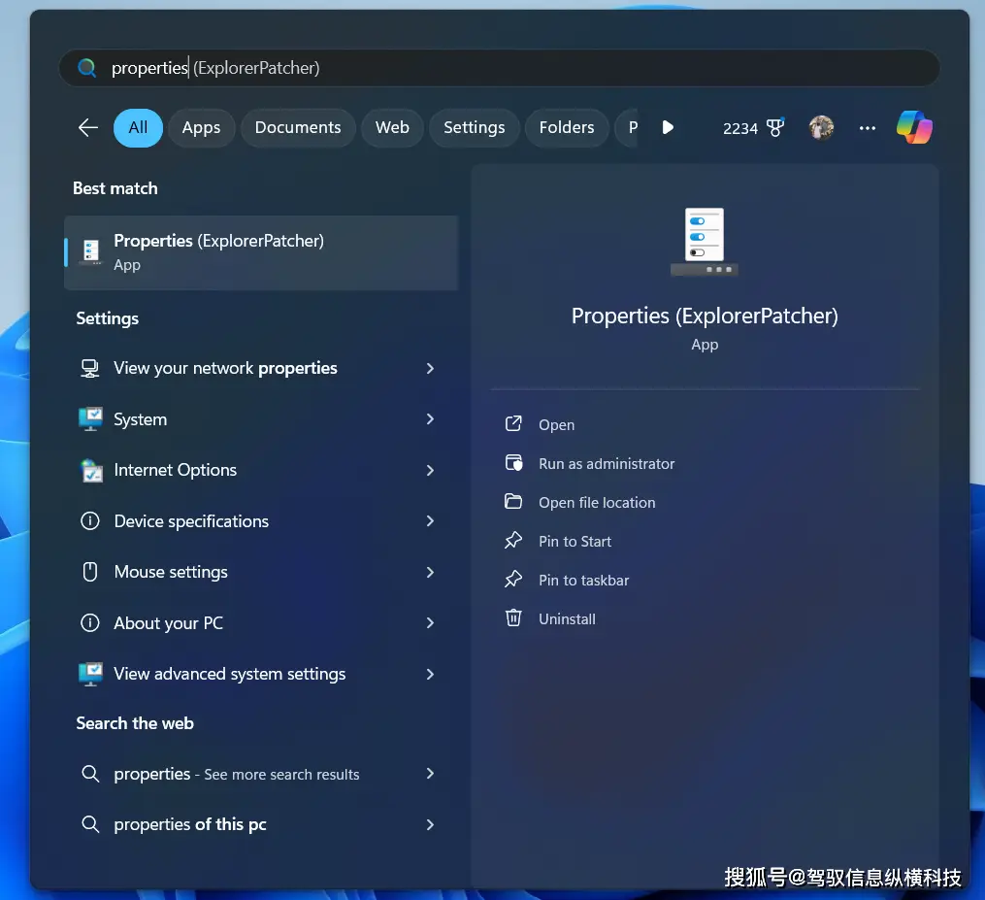Switch to the Documents filter tab
The width and height of the screenshot is (985, 900).
(298, 127)
